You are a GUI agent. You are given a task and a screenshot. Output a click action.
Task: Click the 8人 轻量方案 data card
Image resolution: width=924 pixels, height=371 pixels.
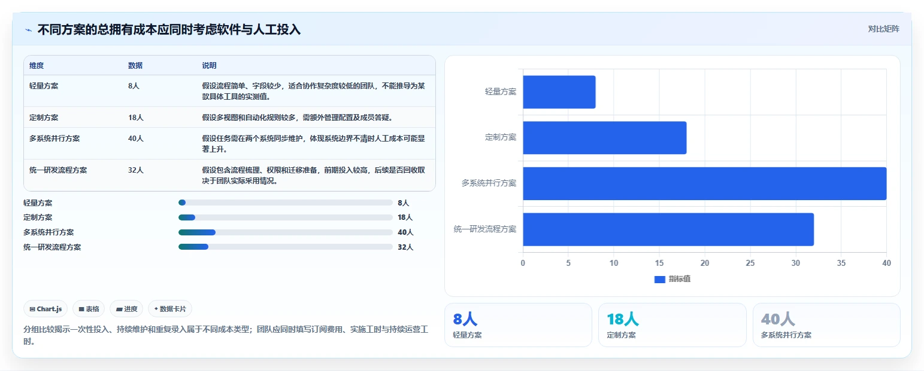point(518,325)
